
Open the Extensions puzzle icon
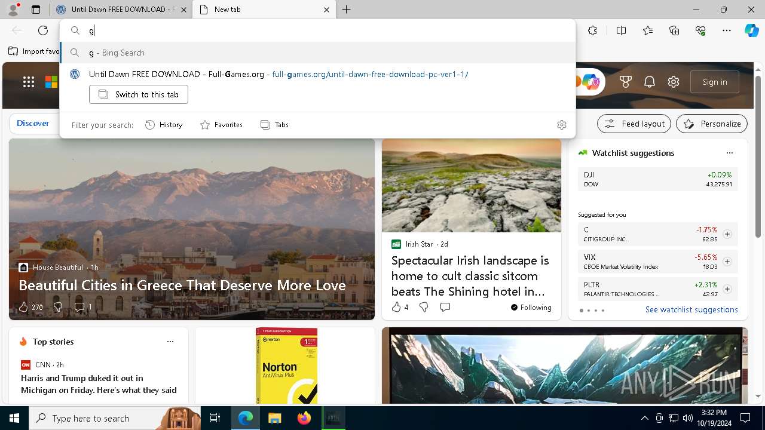pos(592,30)
